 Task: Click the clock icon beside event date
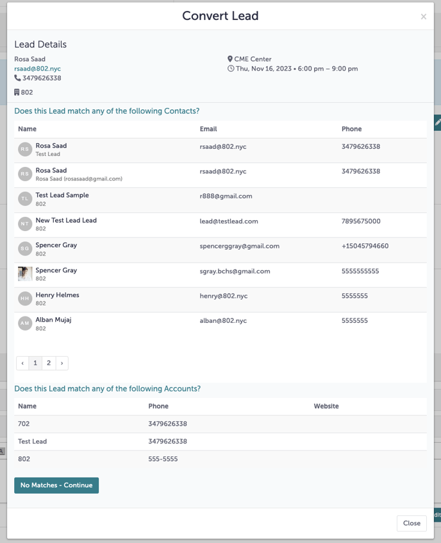(231, 69)
